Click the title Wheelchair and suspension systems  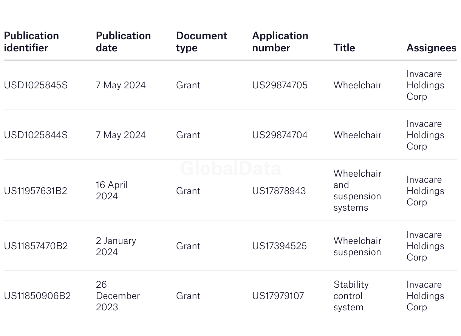pyautogui.click(x=357, y=191)
